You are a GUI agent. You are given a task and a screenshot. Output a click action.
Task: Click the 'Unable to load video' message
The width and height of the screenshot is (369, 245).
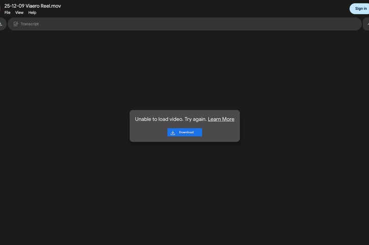click(x=171, y=119)
